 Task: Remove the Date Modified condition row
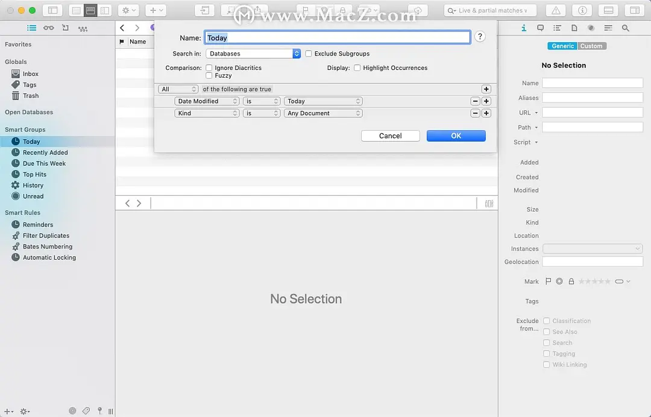475,101
